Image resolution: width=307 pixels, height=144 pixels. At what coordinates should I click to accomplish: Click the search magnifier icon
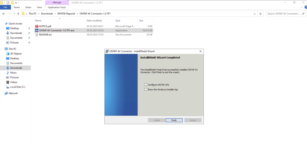click(x=303, y=14)
